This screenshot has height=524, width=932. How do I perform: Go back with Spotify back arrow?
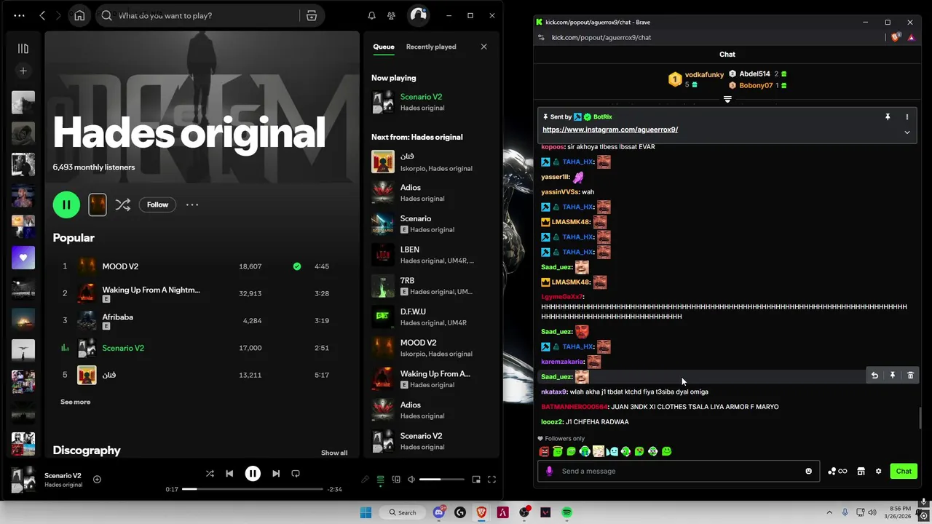(42, 15)
